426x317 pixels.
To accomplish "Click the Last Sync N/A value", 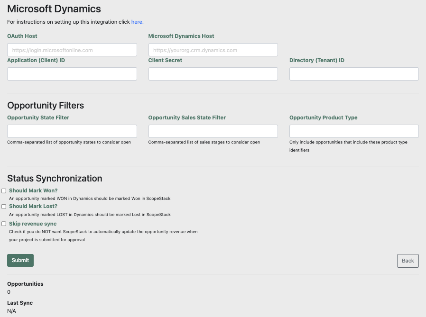I will pos(11,311).
